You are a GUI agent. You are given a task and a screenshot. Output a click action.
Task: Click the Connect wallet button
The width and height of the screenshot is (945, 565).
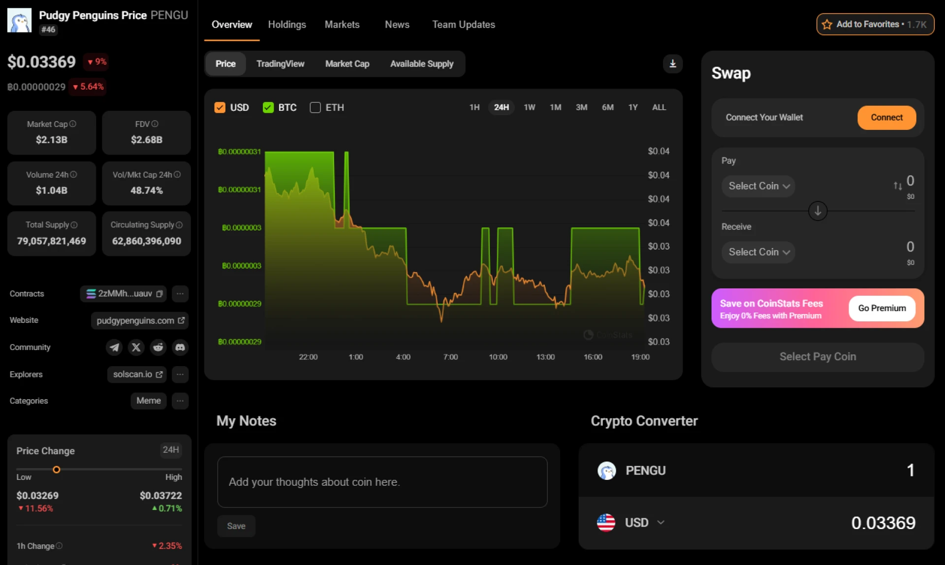(x=886, y=117)
